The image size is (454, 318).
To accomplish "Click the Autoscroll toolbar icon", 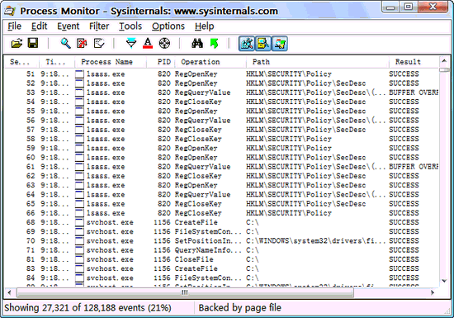I will pos(82,44).
